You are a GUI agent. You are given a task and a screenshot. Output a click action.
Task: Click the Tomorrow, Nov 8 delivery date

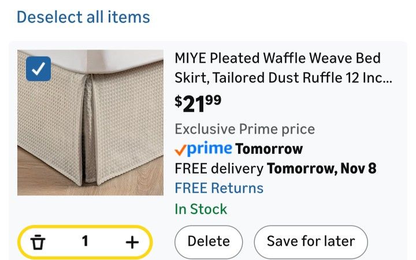321,169
